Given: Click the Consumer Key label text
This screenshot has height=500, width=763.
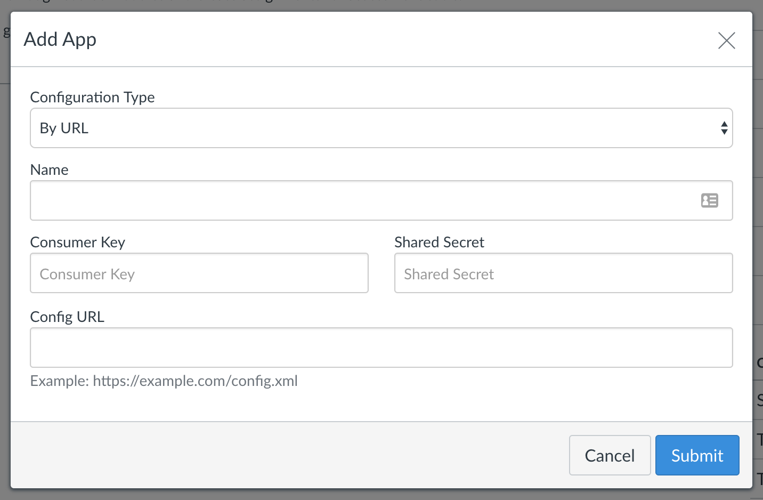Looking at the screenshot, I should coord(77,242).
